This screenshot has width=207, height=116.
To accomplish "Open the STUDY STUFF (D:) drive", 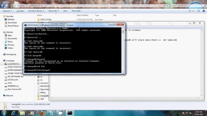I will [x=13, y=67].
